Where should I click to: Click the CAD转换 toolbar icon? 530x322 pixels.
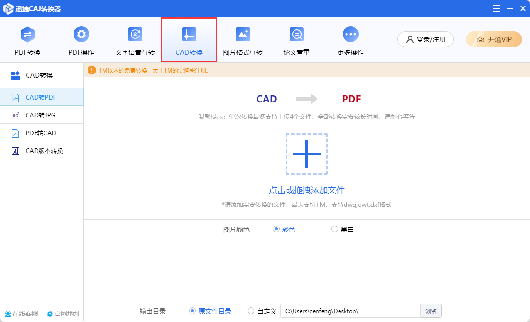pyautogui.click(x=189, y=35)
